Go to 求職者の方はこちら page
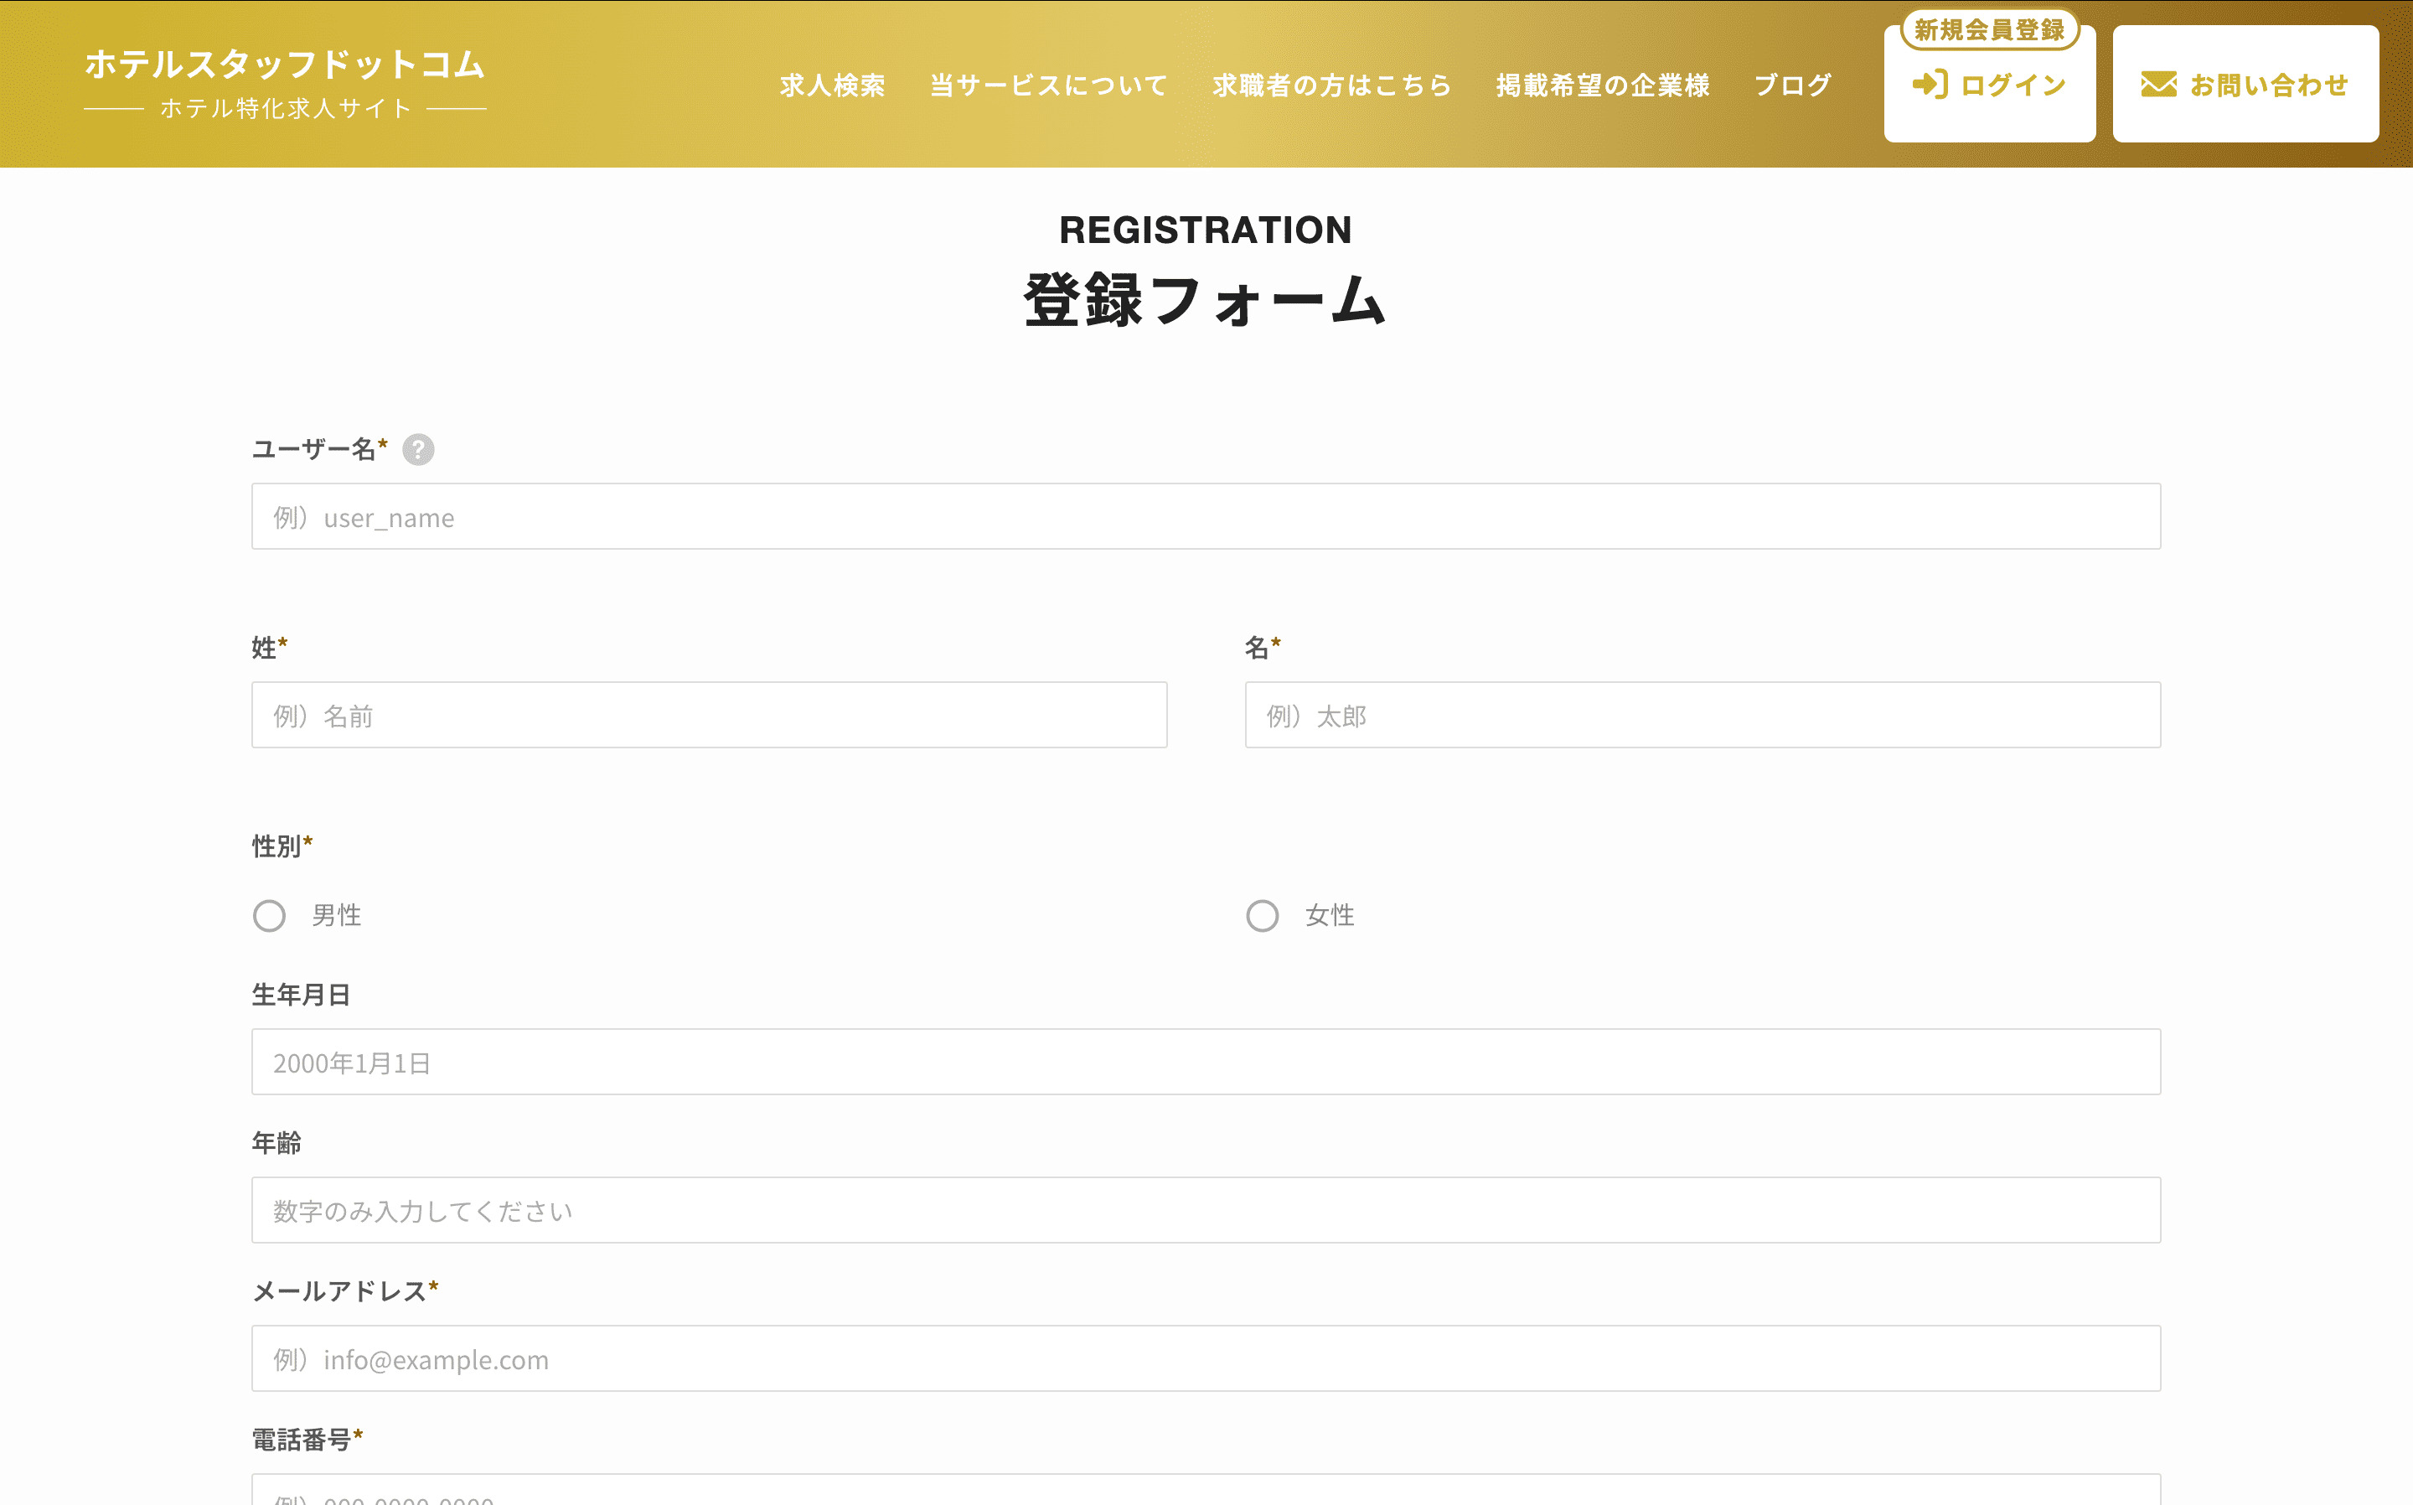The width and height of the screenshot is (2413, 1505). click(1331, 85)
